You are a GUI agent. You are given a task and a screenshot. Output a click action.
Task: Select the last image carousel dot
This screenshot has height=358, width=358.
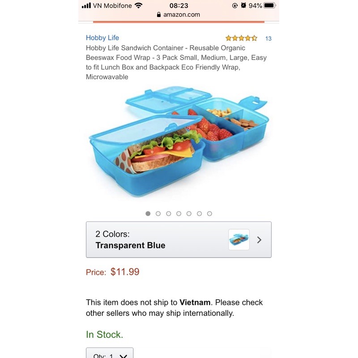(x=209, y=213)
